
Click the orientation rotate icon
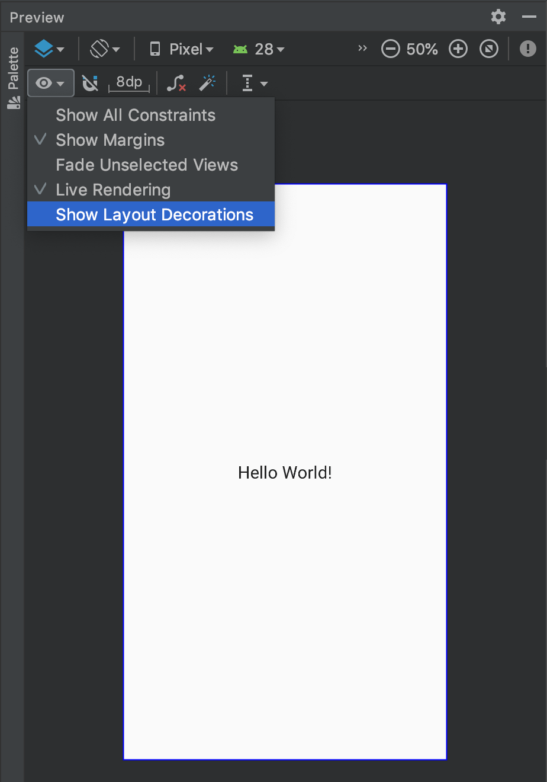101,49
